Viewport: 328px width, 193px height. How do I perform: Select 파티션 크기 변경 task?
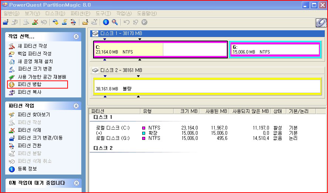[x=34, y=69]
